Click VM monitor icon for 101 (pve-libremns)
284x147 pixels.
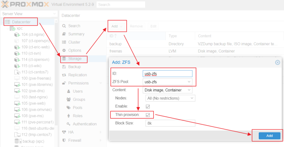(x=17, y=85)
